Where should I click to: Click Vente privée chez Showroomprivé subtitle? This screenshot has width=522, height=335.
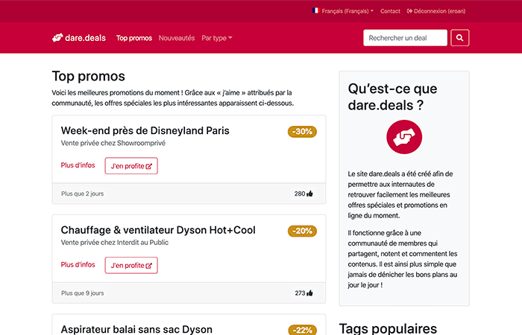[x=113, y=143]
